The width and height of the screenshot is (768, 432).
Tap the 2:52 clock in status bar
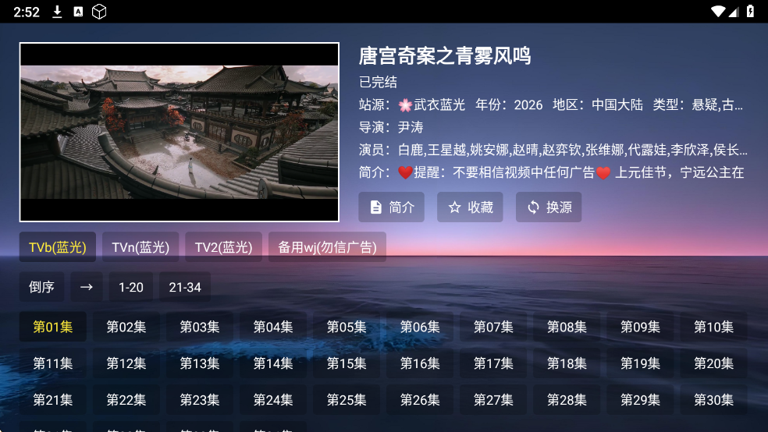(27, 12)
